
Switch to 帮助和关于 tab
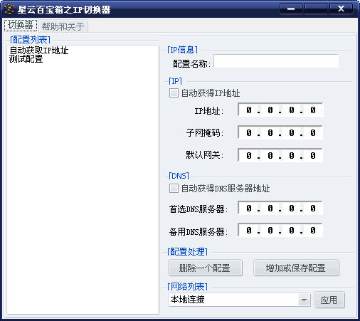pos(63,26)
